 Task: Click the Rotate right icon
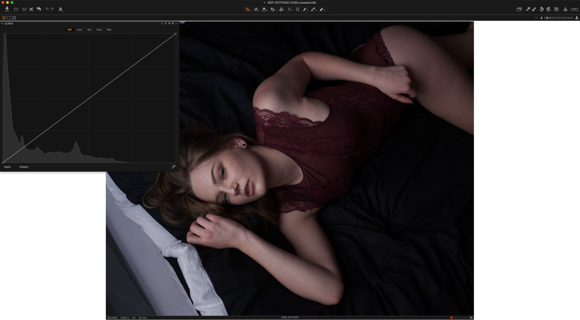[x=548, y=9]
